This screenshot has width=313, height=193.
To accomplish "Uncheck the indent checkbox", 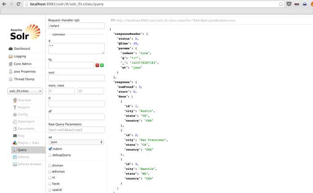I will (x=50, y=149).
